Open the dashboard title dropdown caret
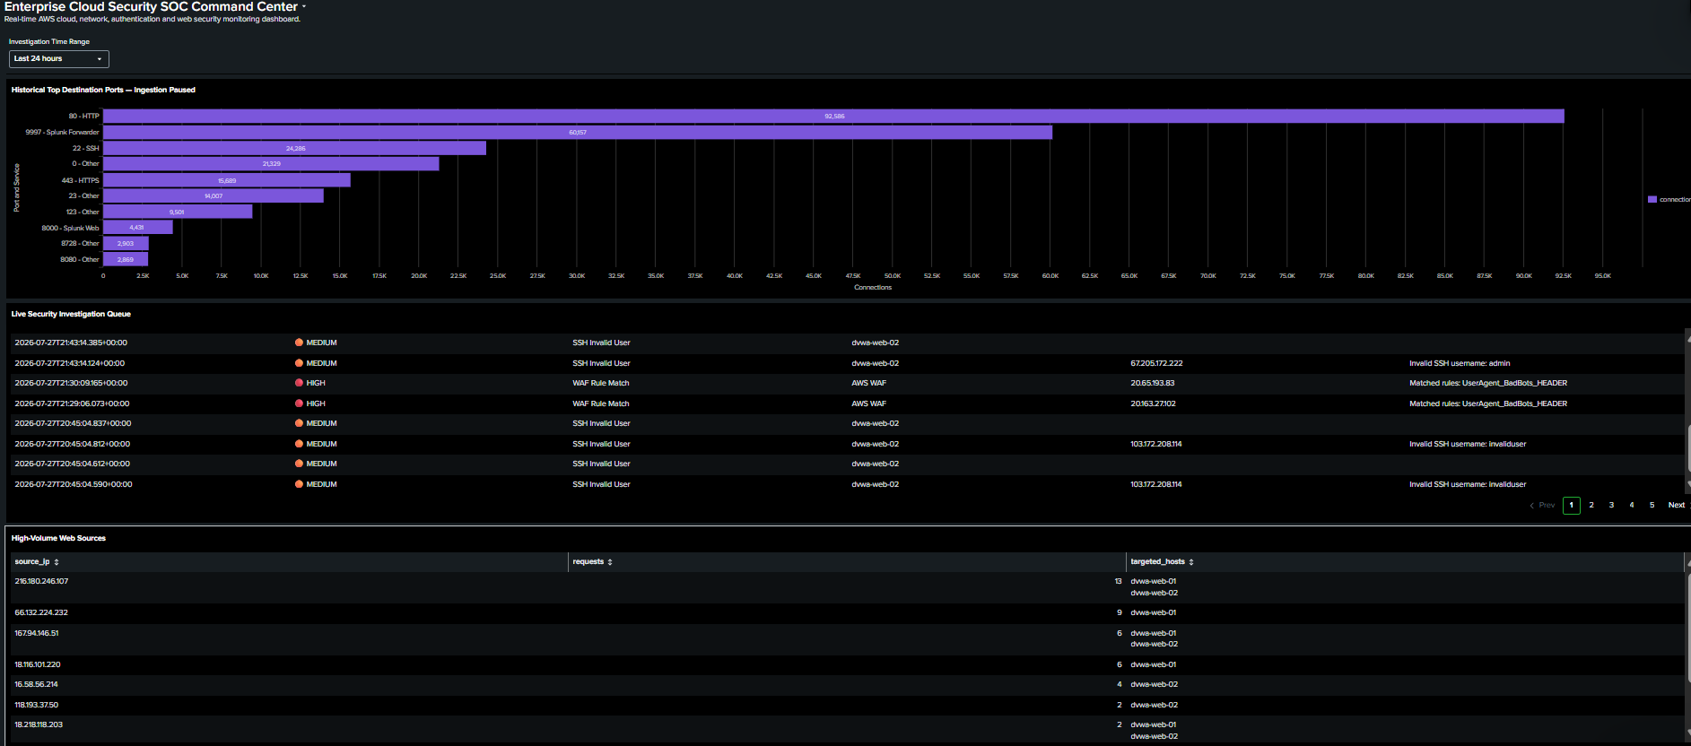Image resolution: width=1691 pixels, height=746 pixels. tap(304, 7)
